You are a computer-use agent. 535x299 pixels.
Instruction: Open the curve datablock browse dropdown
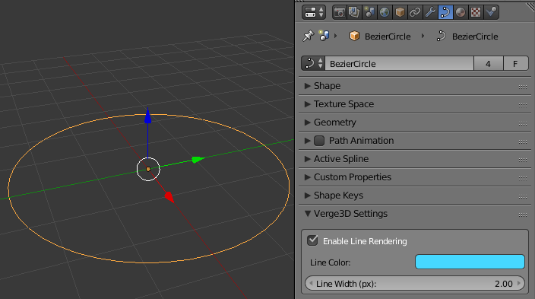pyautogui.click(x=313, y=64)
